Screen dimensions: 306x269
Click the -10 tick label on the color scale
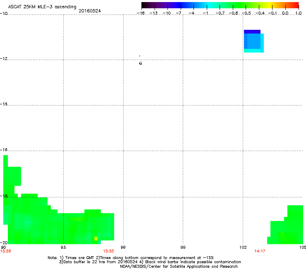(x=167, y=13)
